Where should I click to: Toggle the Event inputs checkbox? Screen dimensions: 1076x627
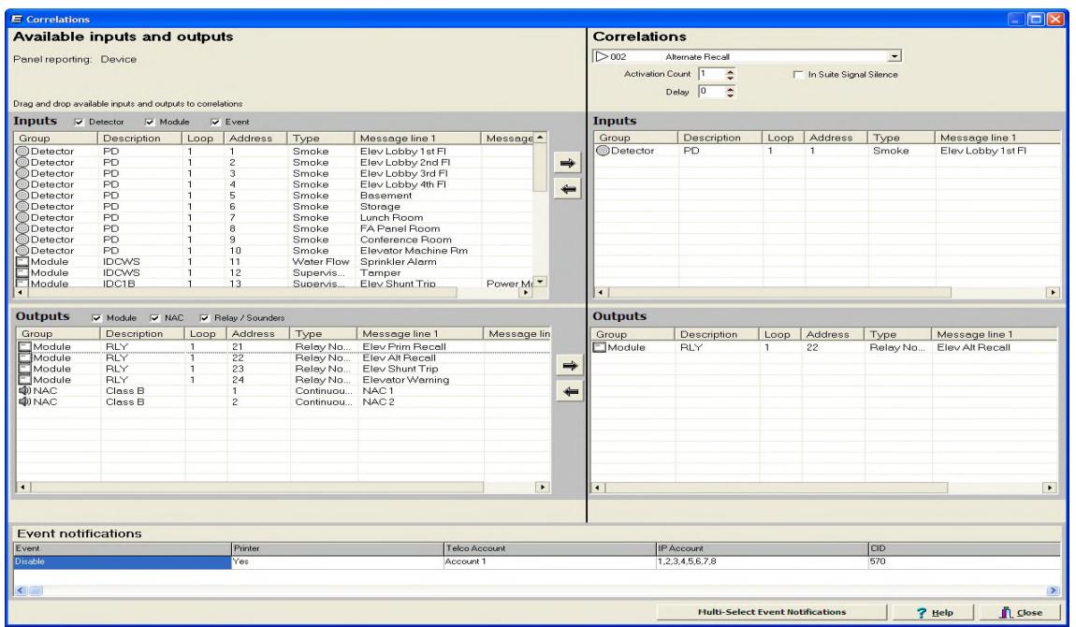215,122
